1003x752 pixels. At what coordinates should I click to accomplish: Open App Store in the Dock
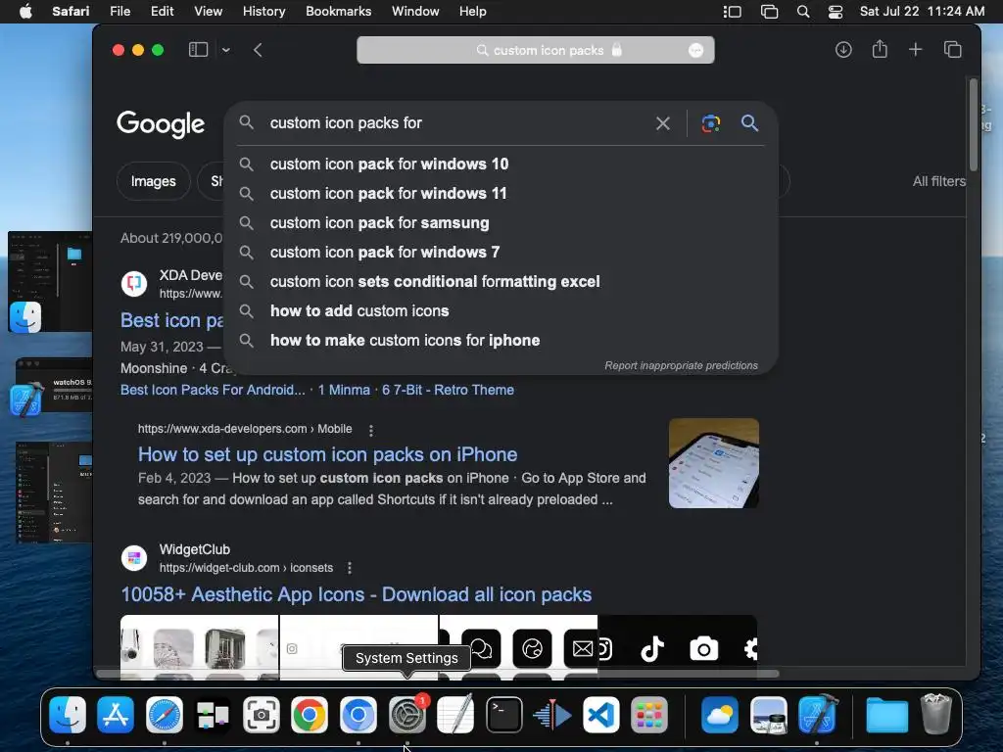116,714
